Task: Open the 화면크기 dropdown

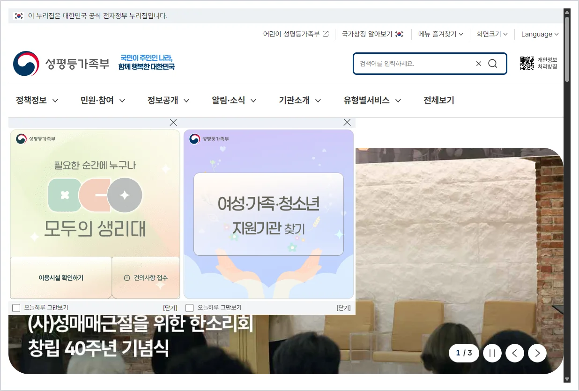Action: click(492, 34)
